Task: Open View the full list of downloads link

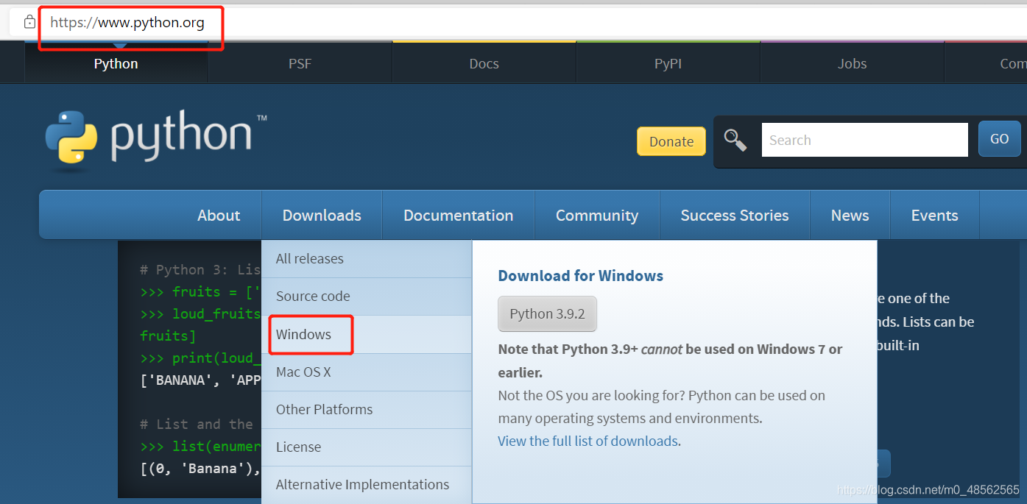Action: [x=588, y=441]
